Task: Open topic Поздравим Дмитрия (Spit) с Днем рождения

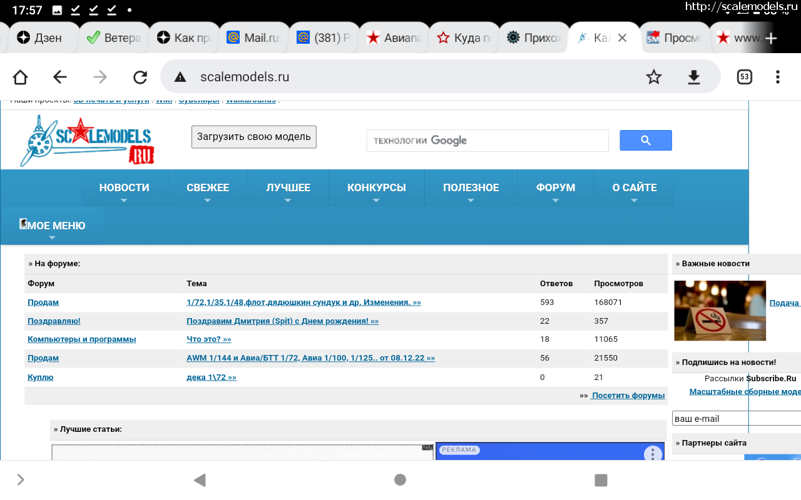Action: 282,321
